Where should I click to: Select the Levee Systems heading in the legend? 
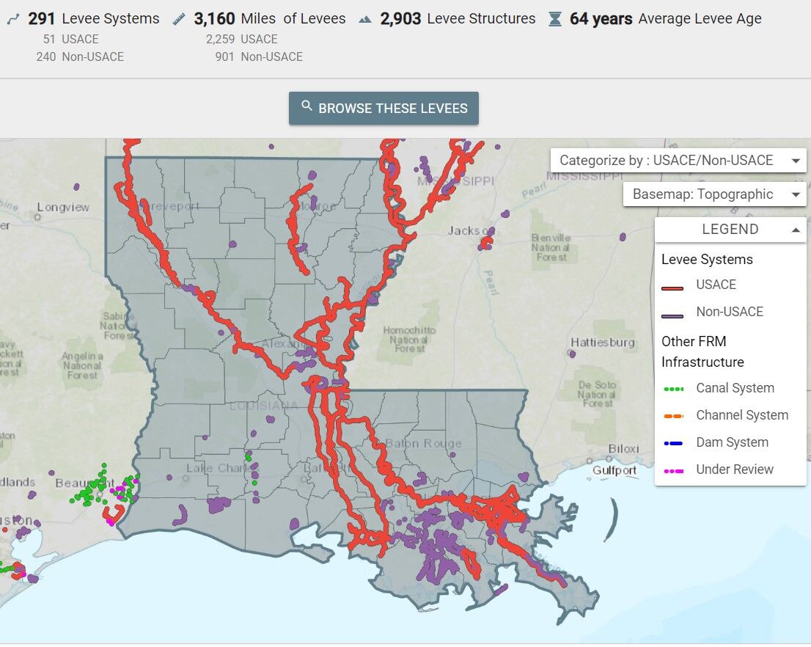click(x=706, y=259)
